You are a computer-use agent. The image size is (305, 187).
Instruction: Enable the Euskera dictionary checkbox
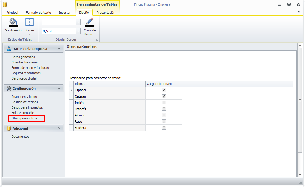[x=164, y=128]
